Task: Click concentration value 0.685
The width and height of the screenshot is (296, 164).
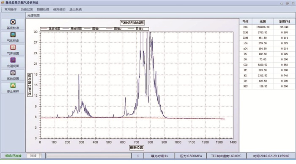Action: coord(284,32)
